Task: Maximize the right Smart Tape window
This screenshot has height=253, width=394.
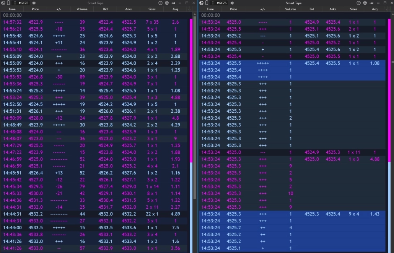Action: (385, 3)
